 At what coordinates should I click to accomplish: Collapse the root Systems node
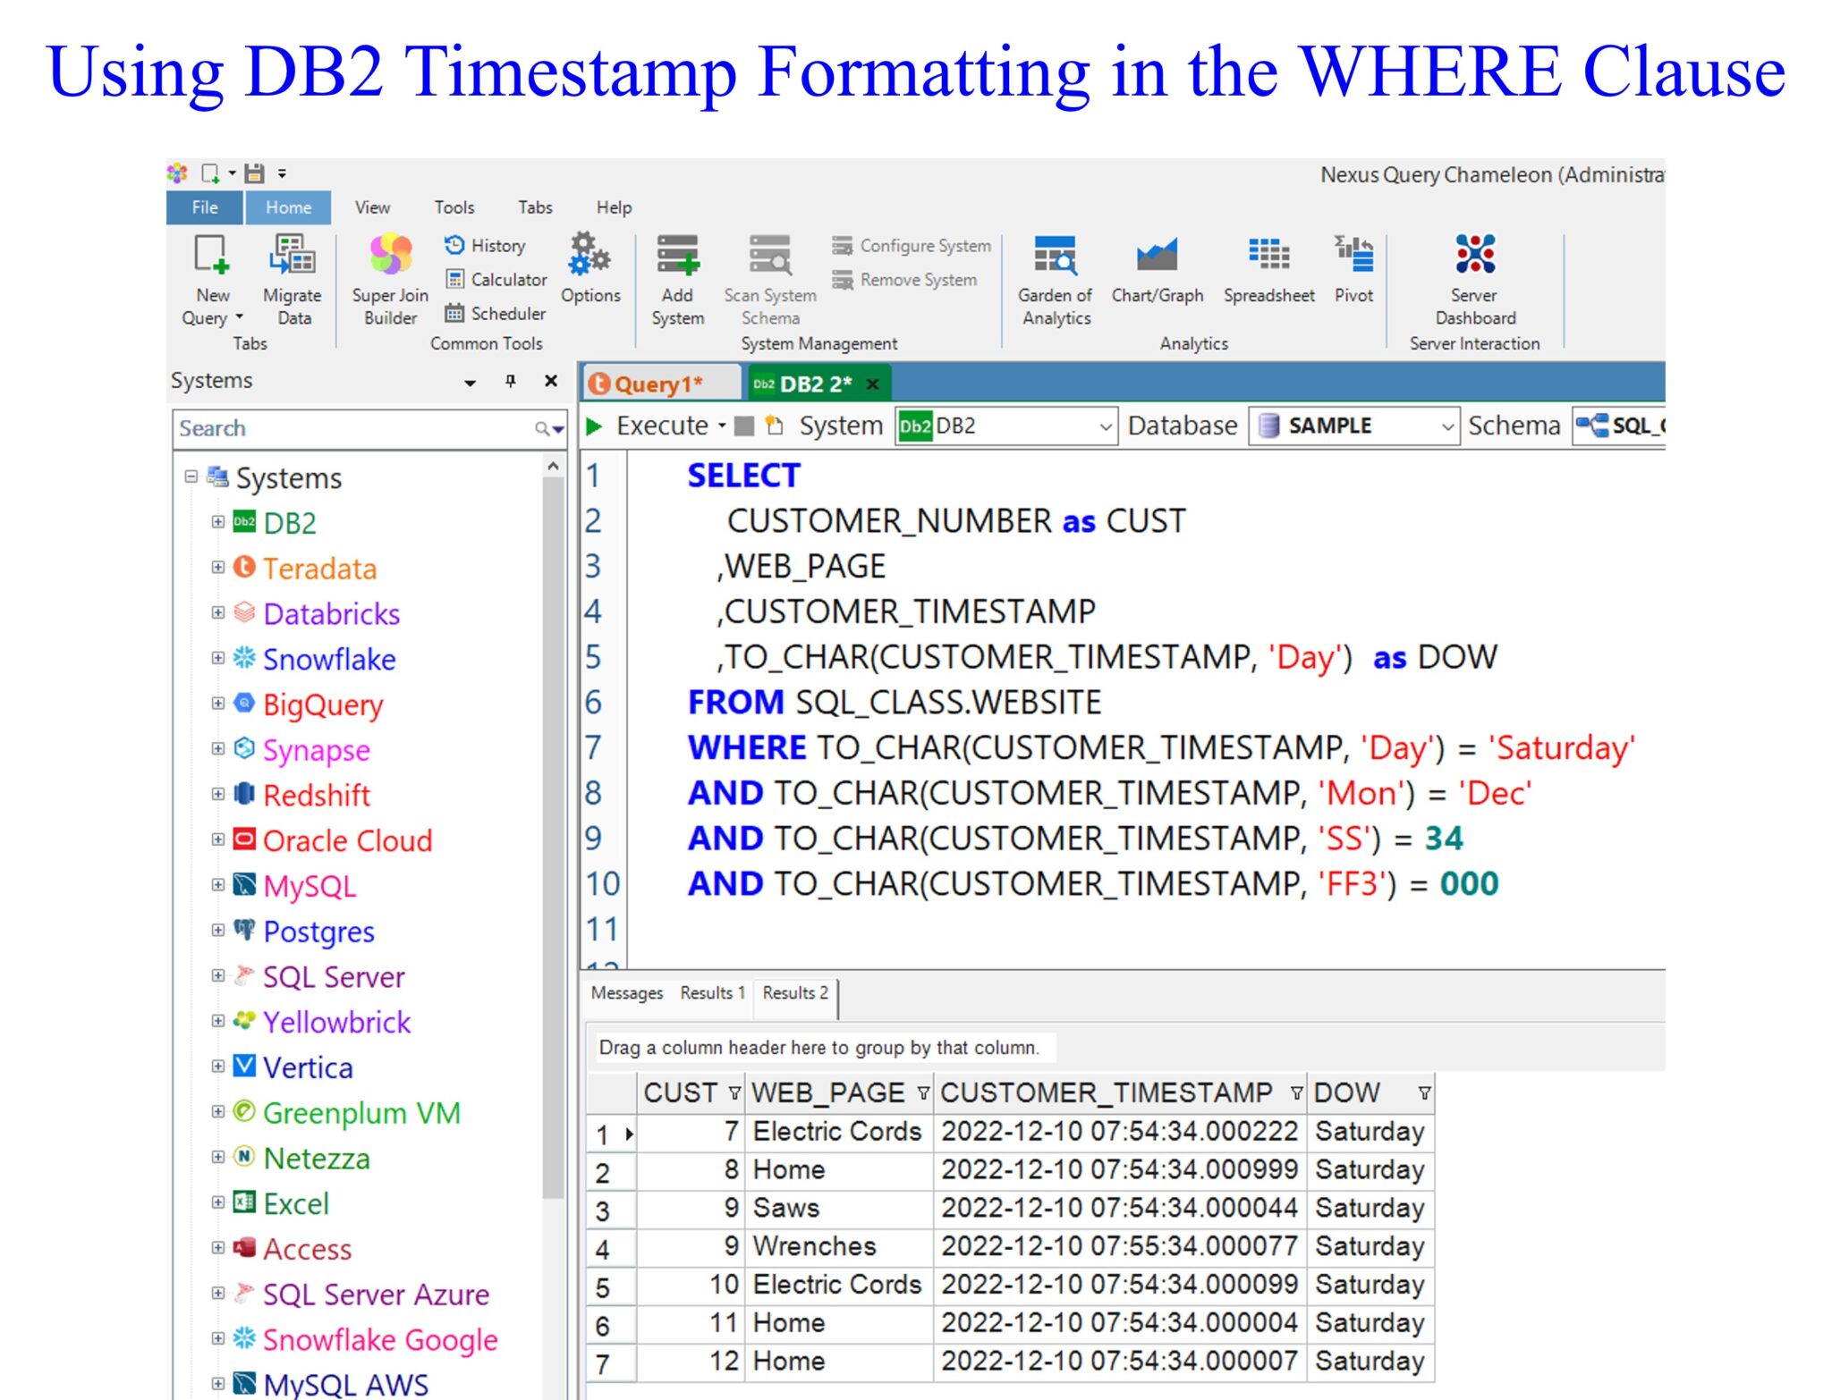pos(191,477)
